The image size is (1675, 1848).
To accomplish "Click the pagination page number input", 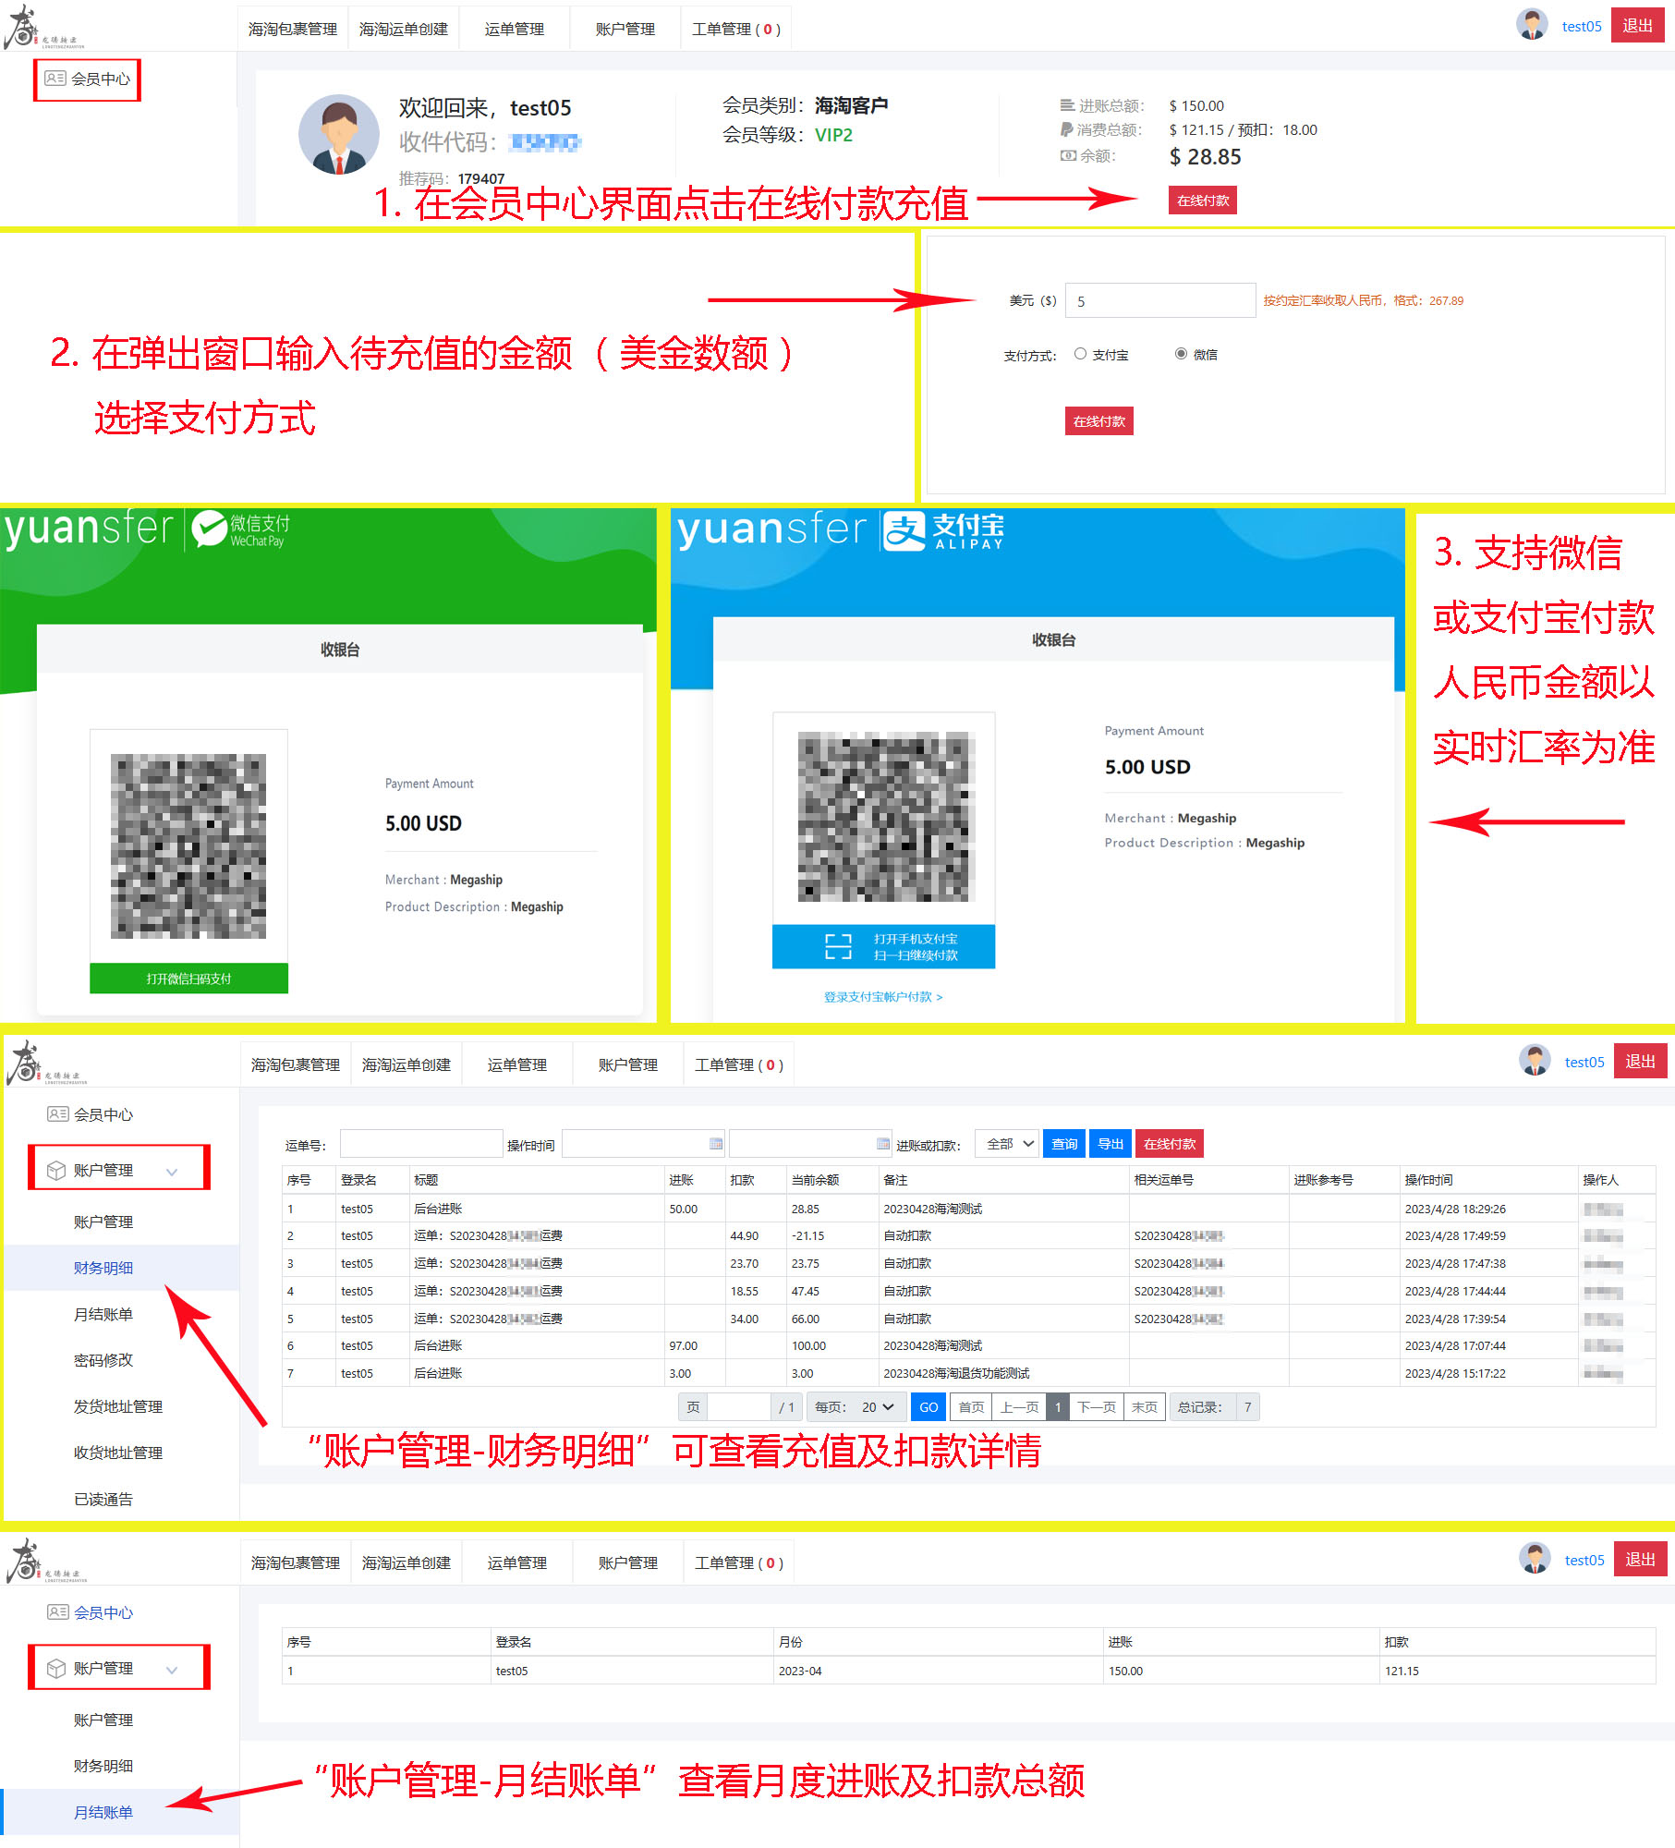I will click(740, 1407).
